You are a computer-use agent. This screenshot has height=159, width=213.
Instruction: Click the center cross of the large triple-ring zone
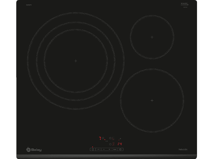point(76,61)
